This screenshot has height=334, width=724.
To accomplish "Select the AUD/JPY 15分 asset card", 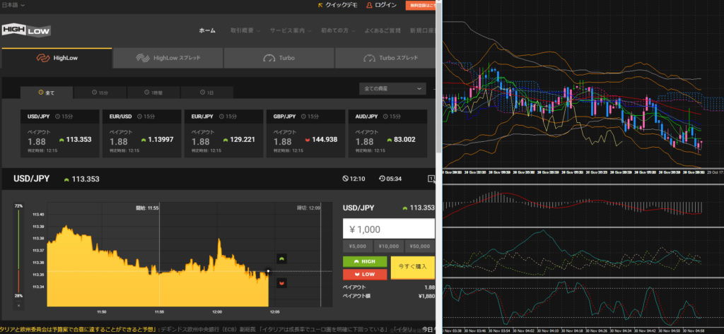I will 388,133.
